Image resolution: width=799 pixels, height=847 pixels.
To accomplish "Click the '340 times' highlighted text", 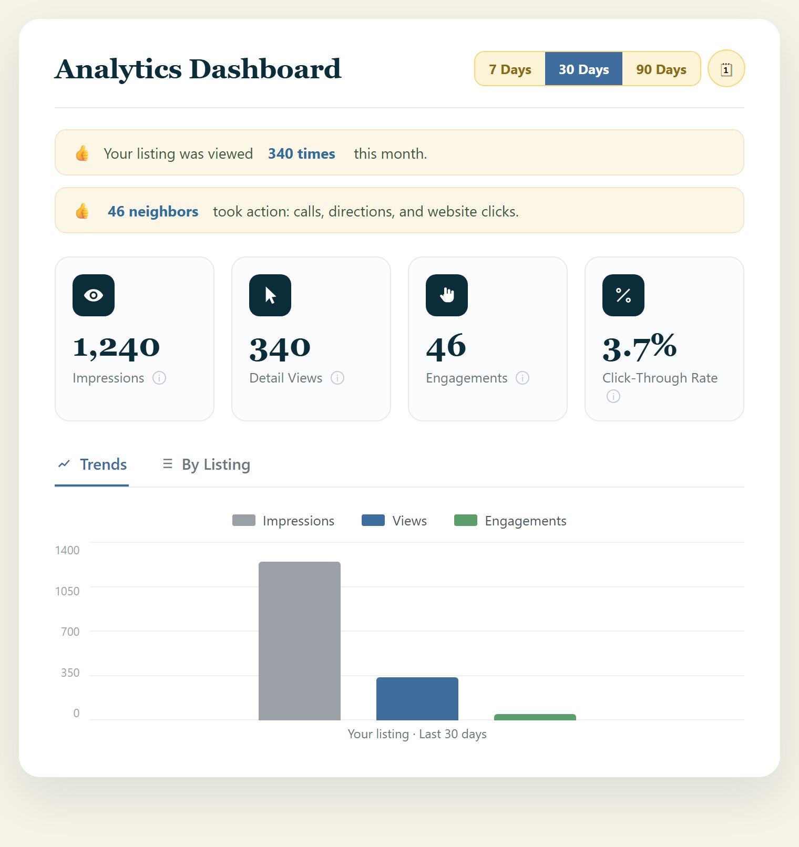I will (302, 153).
